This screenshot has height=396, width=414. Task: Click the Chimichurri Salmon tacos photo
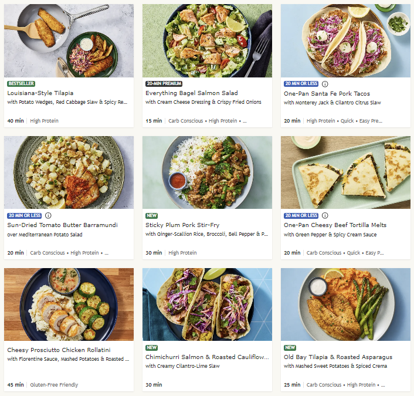click(207, 304)
